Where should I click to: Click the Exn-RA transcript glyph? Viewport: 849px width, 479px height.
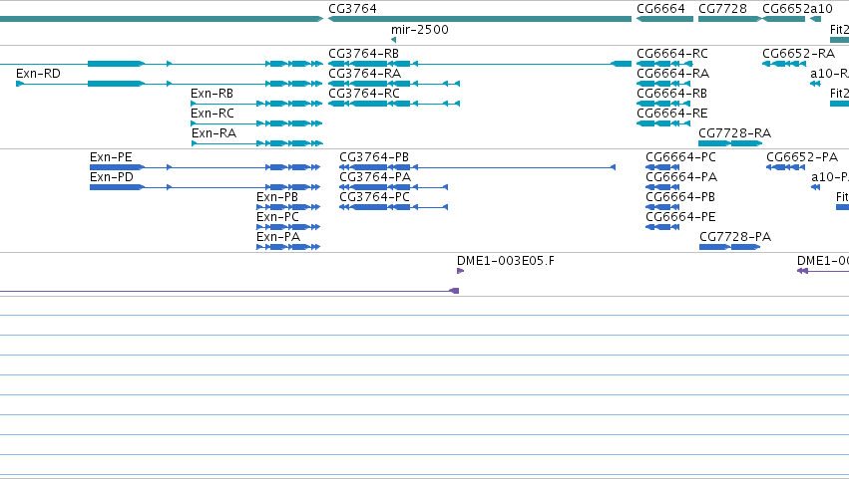pyautogui.click(x=257, y=143)
